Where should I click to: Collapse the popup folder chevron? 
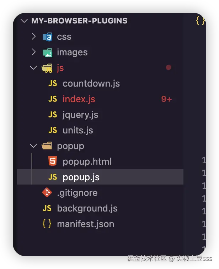[x=34, y=146]
